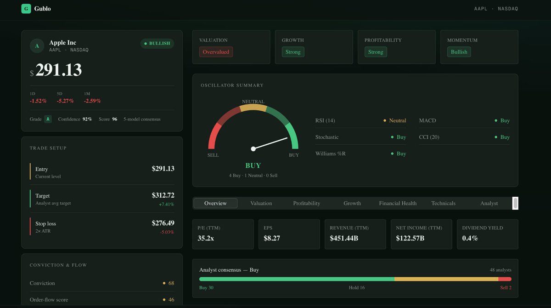Click the Confidence 92% value
The height and width of the screenshot is (308, 551).
pyautogui.click(x=87, y=119)
